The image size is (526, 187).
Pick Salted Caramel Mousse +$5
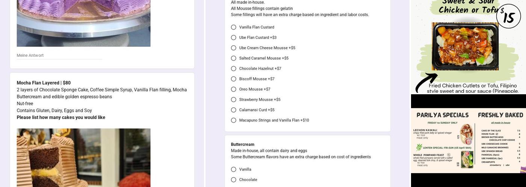[x=234, y=58]
